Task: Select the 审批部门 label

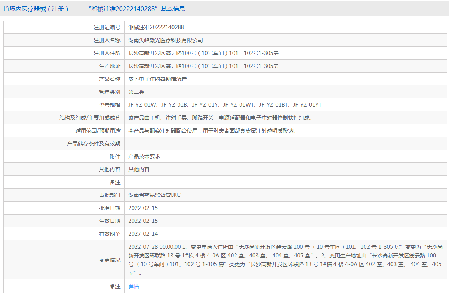Action: click(109, 195)
